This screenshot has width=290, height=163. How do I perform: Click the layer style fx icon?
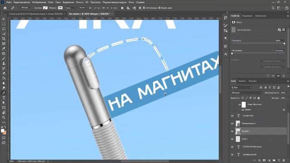259,160
